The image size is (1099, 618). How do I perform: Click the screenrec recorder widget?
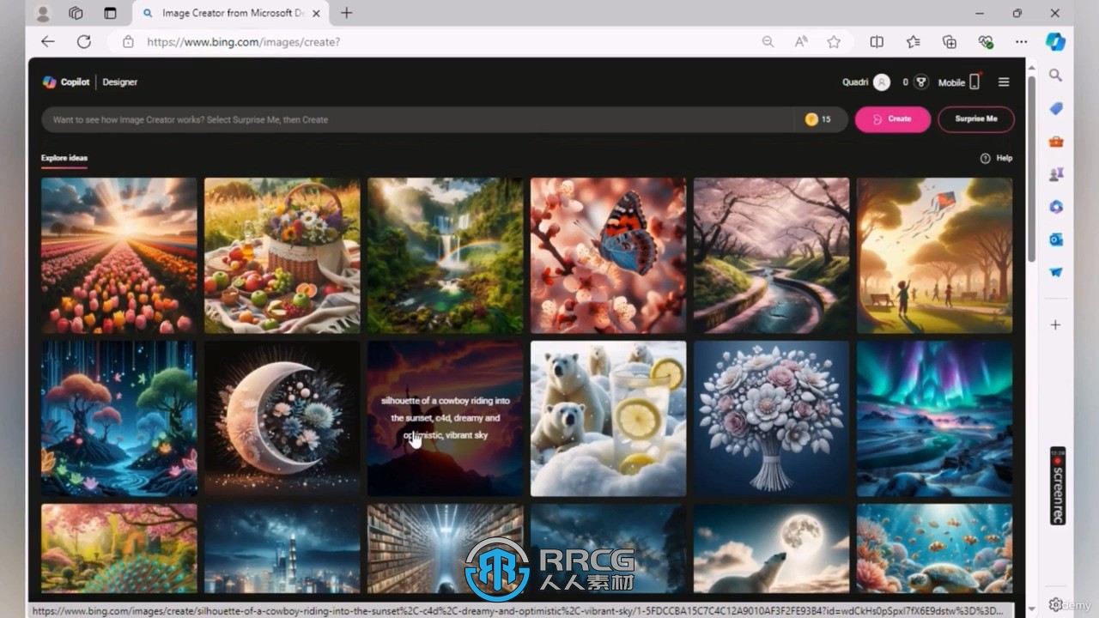coord(1057,486)
